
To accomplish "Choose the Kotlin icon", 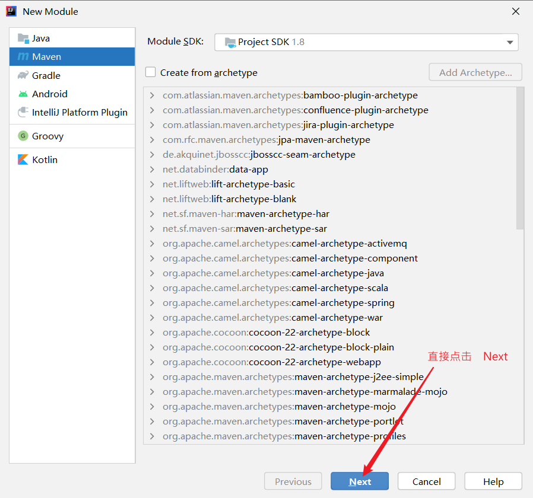I will (23, 159).
